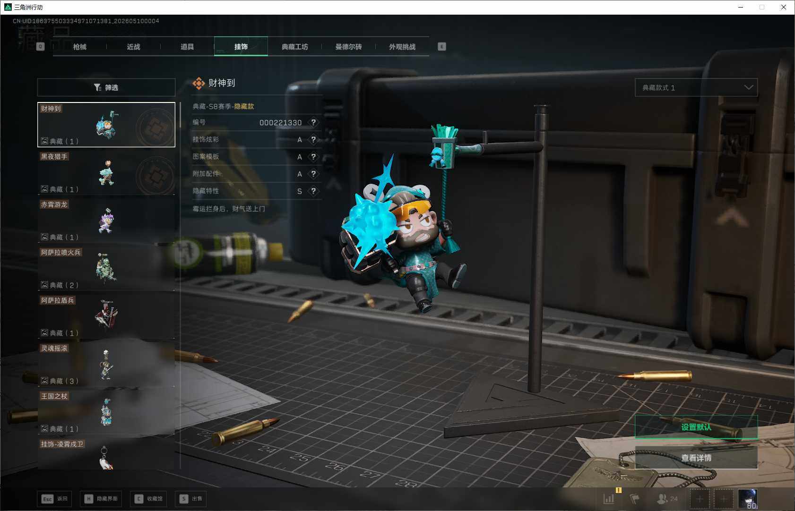The height and width of the screenshot is (511, 795).
Task: Open the 收藏馆 button
Action: [x=148, y=499]
